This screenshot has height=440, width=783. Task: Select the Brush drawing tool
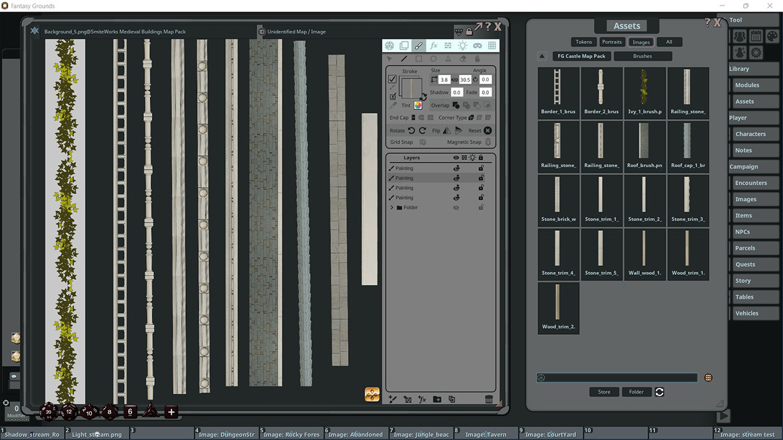(x=418, y=46)
